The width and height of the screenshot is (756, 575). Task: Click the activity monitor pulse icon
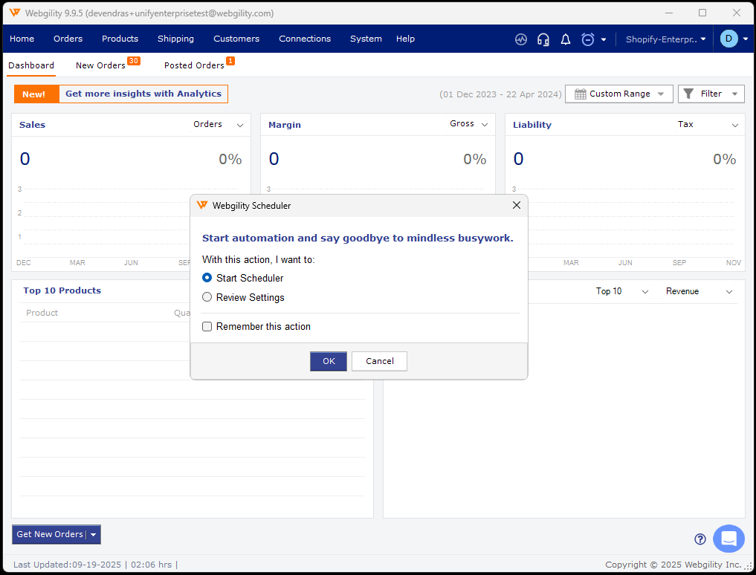[x=521, y=39]
